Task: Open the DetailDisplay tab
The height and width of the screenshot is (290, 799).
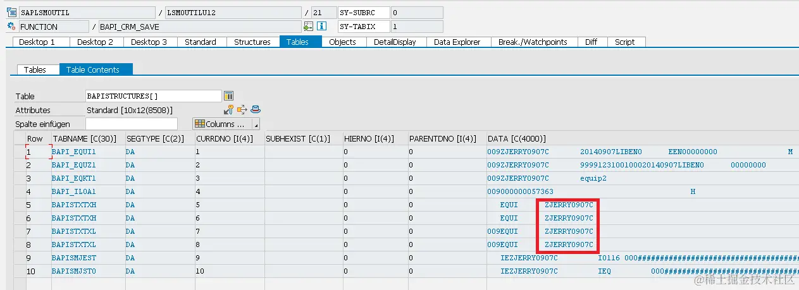Action: point(395,42)
